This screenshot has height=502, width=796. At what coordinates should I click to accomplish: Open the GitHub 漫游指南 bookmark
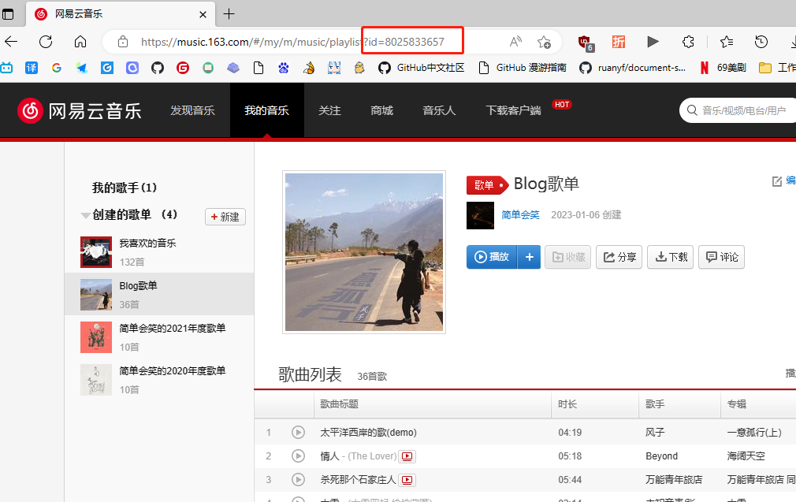point(523,67)
